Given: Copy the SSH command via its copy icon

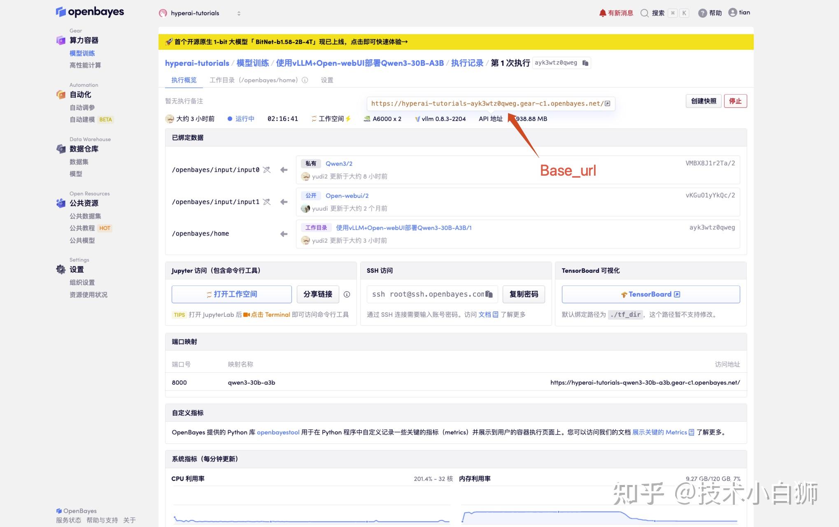Looking at the screenshot, I should [488, 294].
